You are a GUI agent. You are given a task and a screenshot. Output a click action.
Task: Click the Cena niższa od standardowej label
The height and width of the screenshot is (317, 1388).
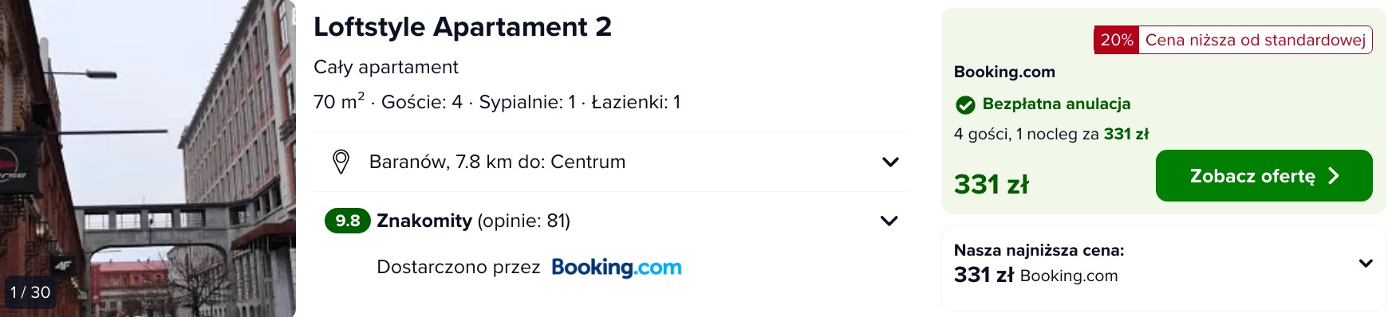[1256, 40]
